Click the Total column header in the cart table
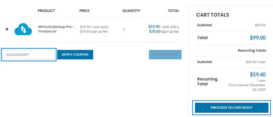Screen dimensions: 273x117 174,11
